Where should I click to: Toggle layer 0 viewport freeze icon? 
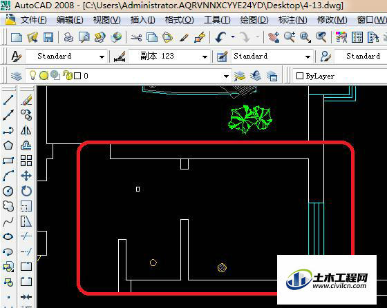point(55,75)
